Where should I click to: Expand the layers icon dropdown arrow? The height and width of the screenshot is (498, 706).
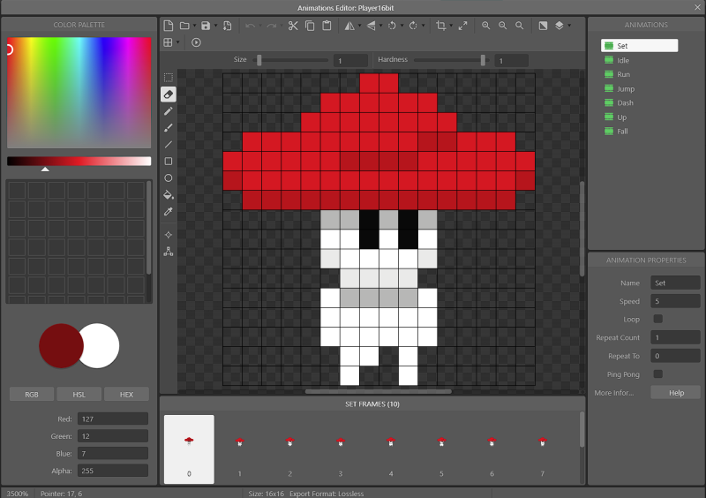tap(569, 26)
